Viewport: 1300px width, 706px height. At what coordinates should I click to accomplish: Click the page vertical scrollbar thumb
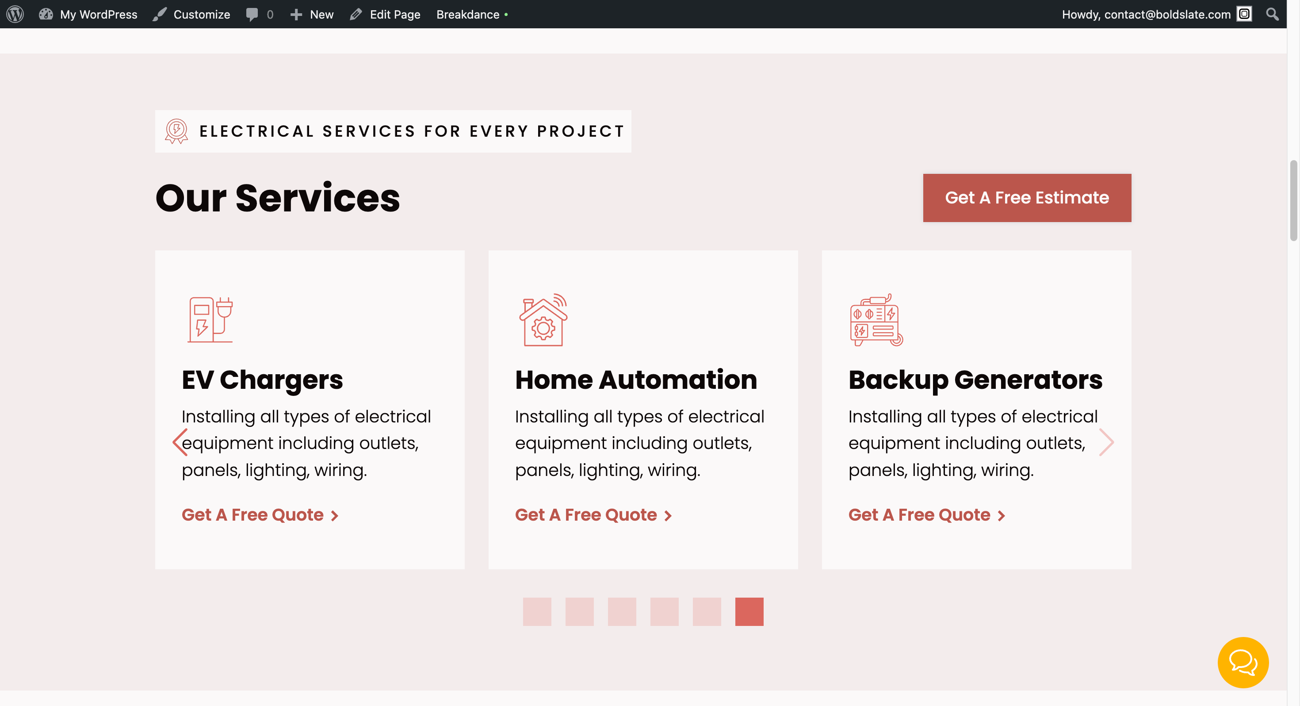click(1293, 200)
